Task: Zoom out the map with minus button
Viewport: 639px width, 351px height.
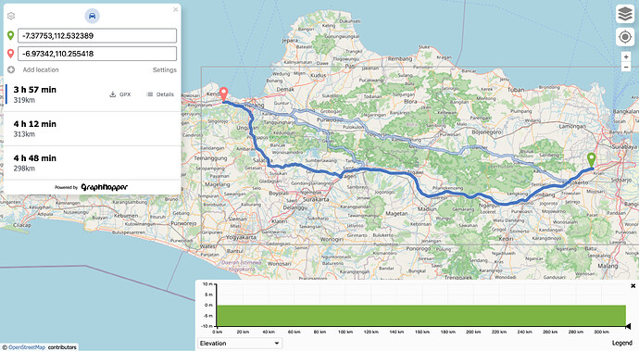Action: tap(626, 67)
